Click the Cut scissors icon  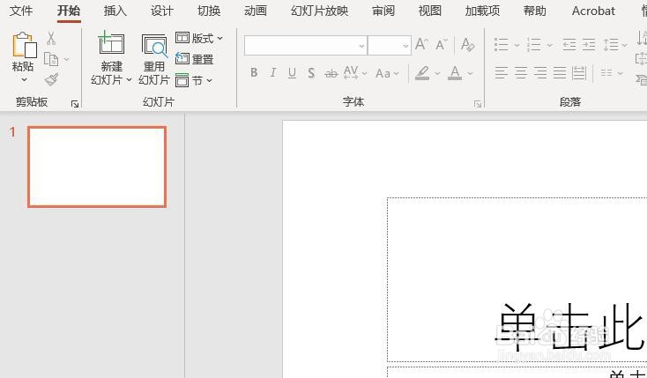click(51, 39)
